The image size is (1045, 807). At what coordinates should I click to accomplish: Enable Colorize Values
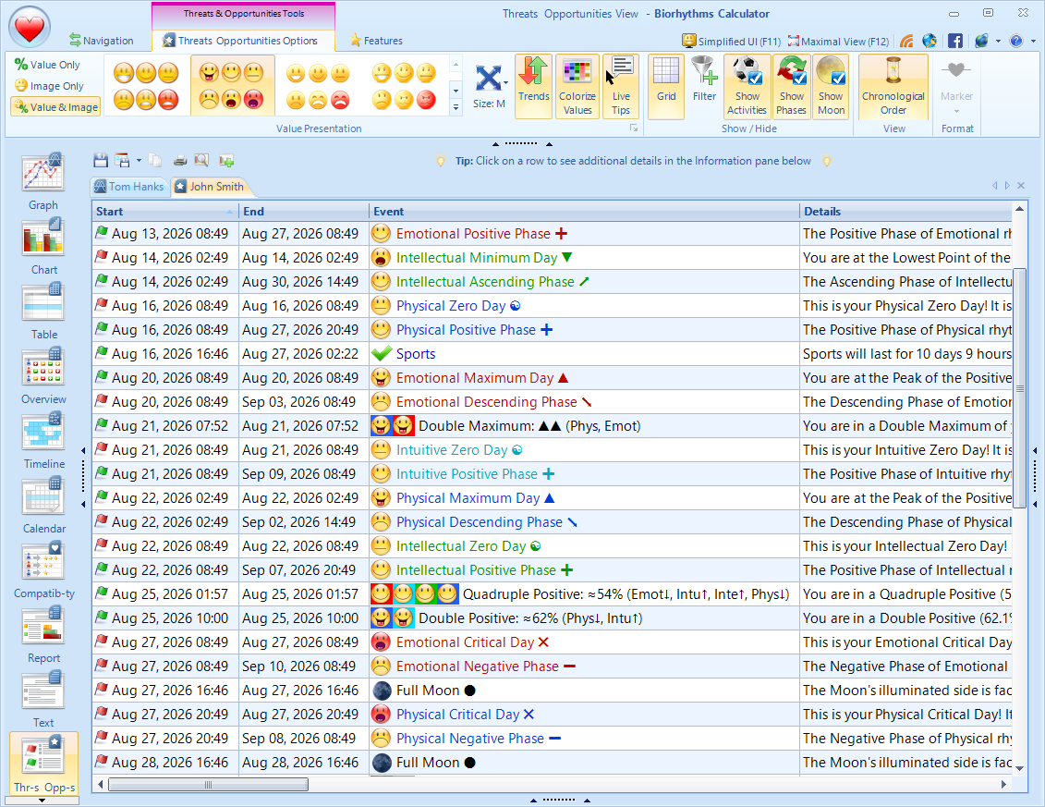(577, 86)
